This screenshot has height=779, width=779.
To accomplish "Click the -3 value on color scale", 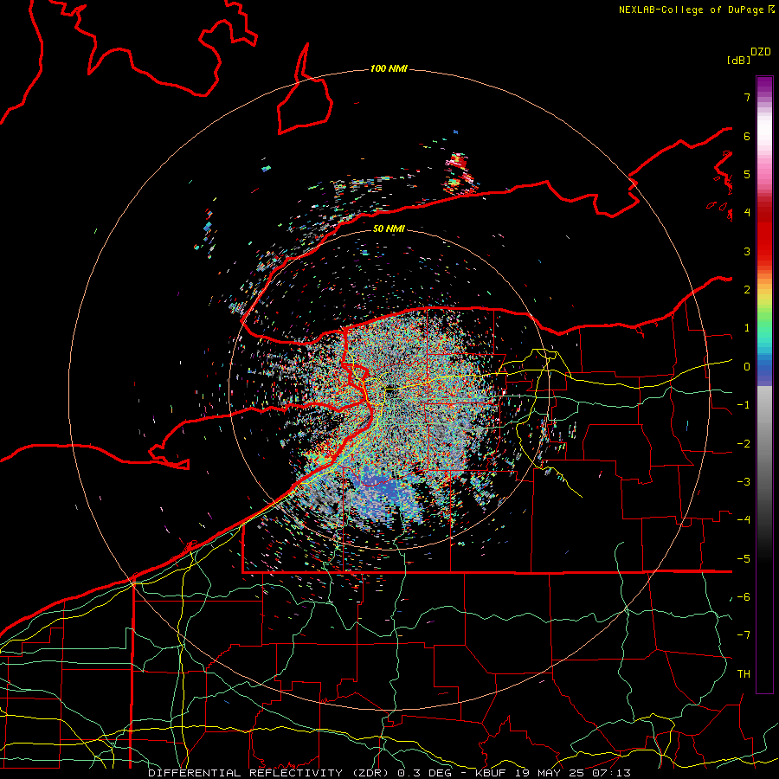I will click(x=744, y=482).
